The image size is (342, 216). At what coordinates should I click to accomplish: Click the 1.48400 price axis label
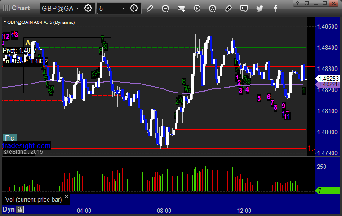[327, 48]
